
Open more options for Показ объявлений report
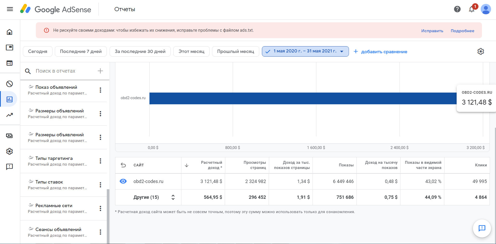pyautogui.click(x=100, y=90)
